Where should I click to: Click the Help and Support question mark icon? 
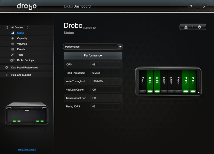click(x=6, y=75)
